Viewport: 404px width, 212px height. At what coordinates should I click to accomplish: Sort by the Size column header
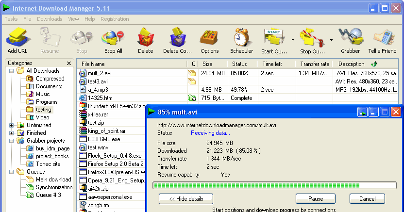click(213, 64)
